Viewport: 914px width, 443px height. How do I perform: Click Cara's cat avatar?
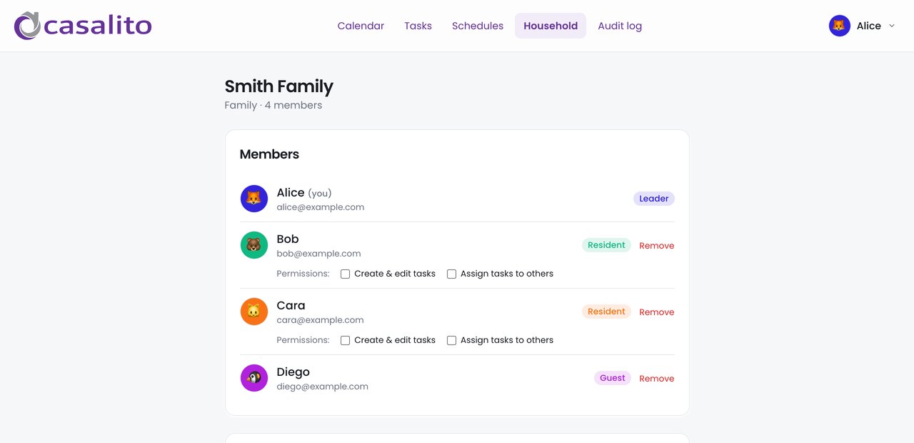254,312
